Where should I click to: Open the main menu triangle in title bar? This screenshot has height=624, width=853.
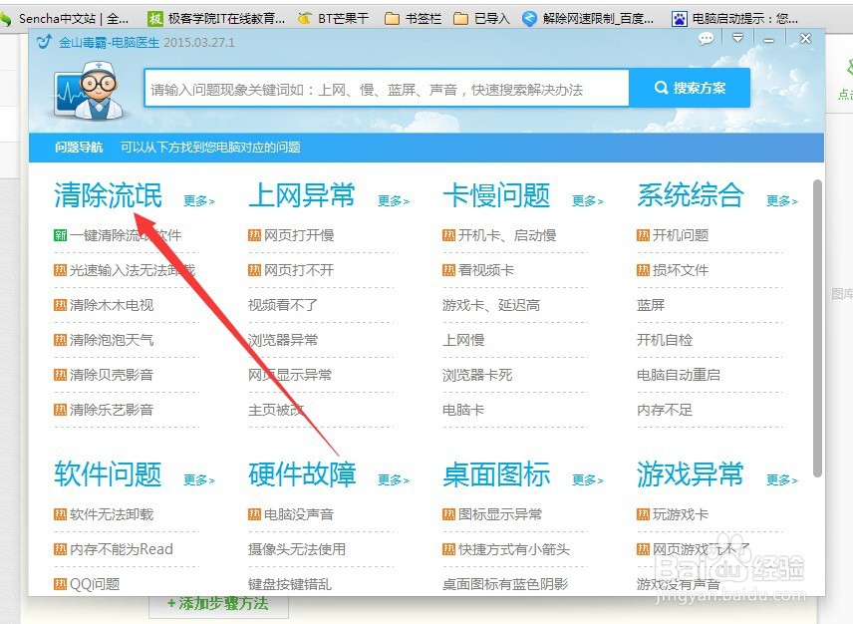737,38
